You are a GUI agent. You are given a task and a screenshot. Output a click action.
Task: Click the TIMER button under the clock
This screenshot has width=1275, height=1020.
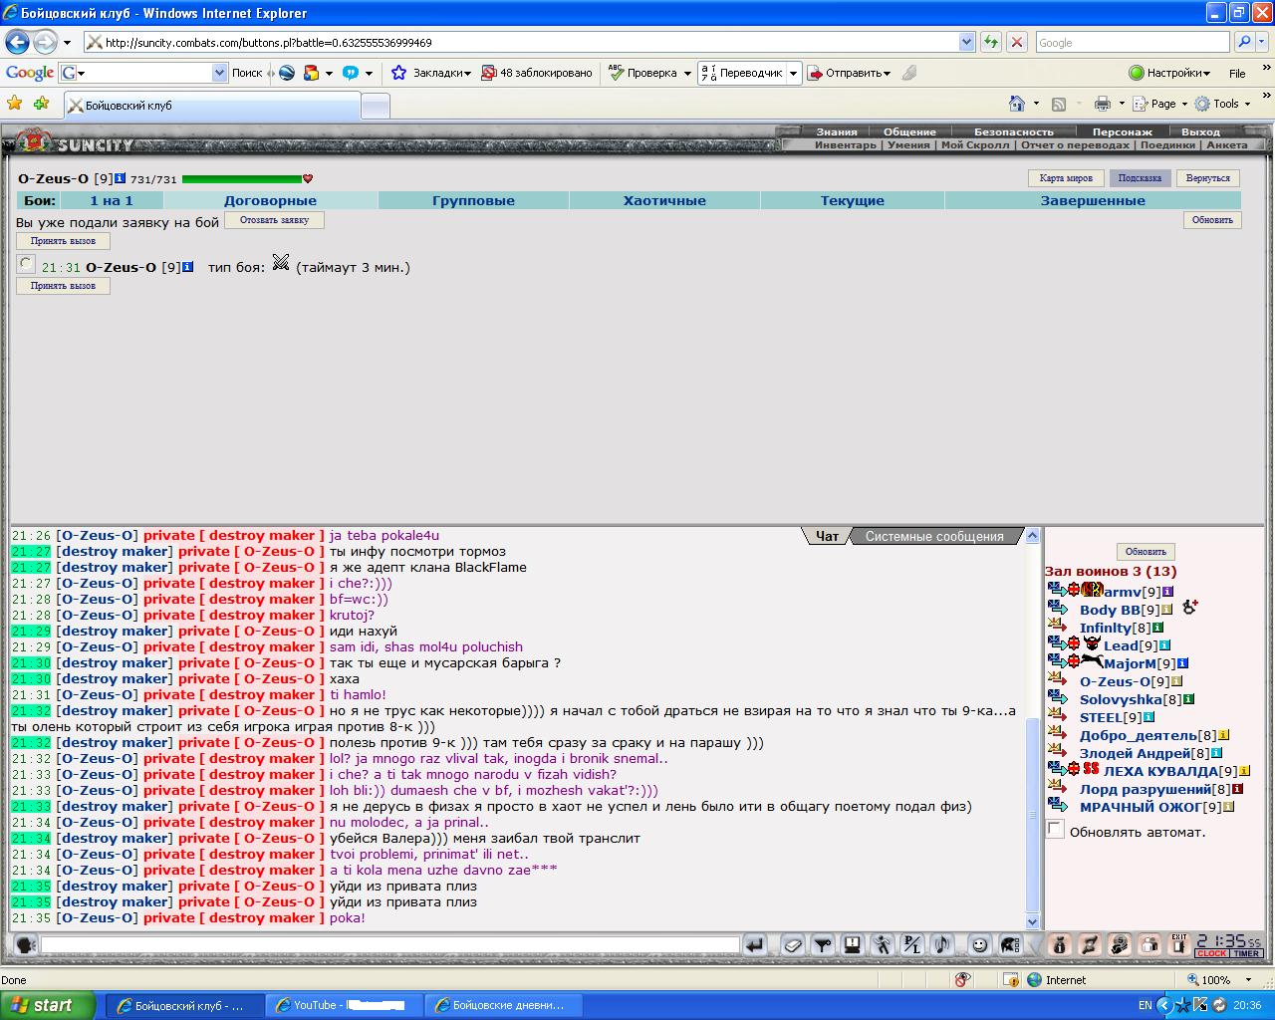1247,953
